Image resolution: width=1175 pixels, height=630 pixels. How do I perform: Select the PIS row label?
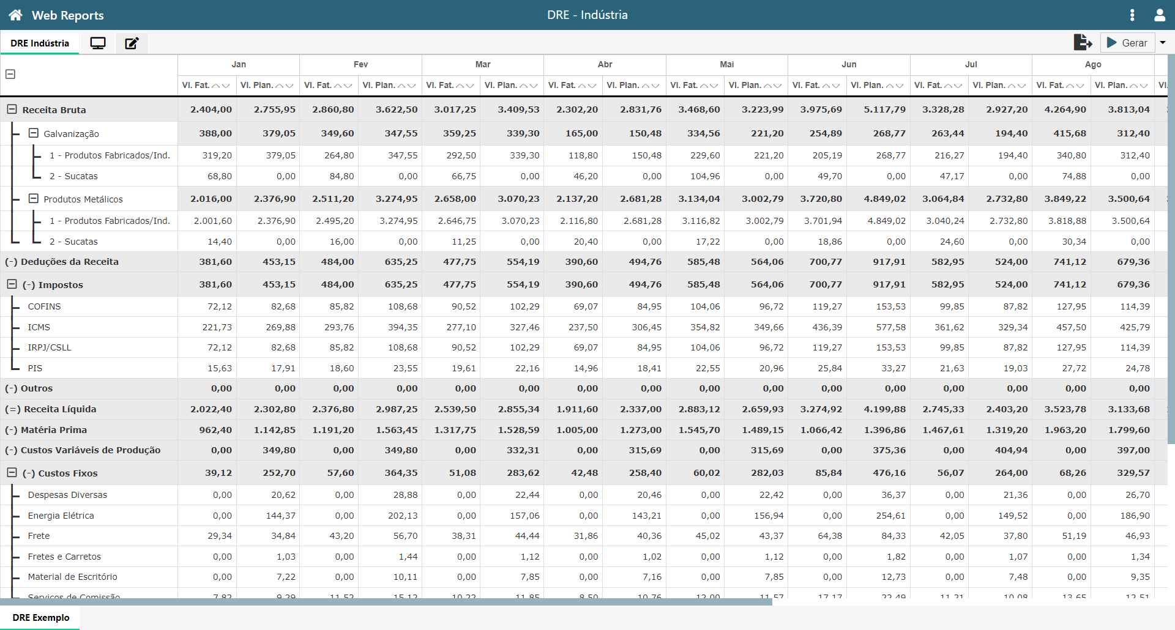tap(35, 368)
